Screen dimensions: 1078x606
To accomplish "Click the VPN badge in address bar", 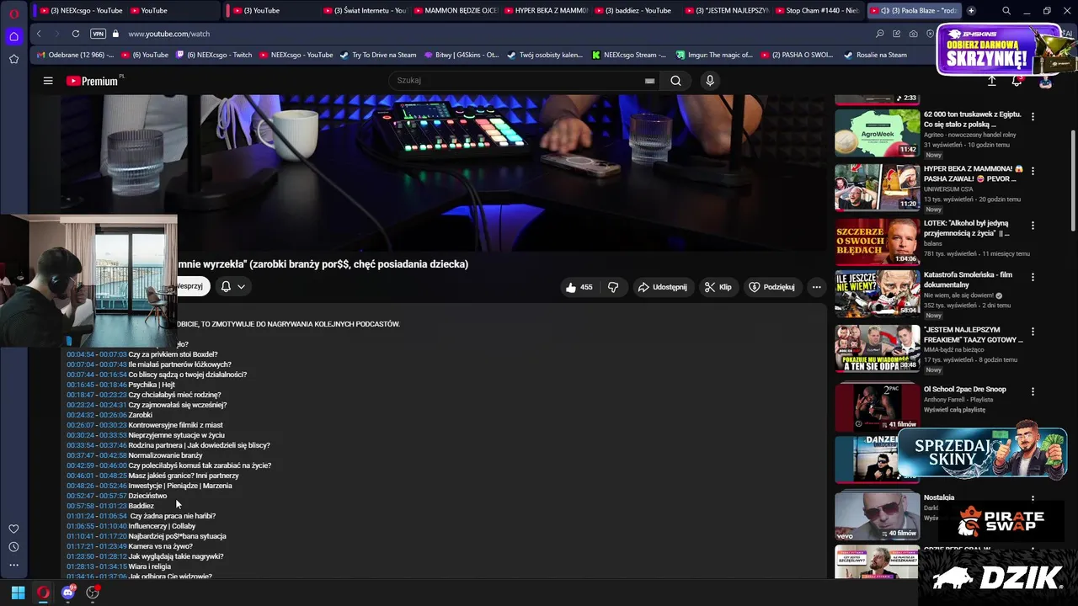I will coord(98,34).
